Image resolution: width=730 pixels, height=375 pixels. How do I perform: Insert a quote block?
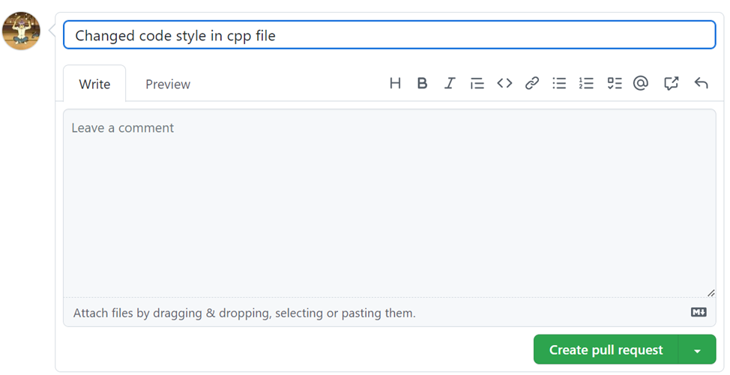[477, 83]
